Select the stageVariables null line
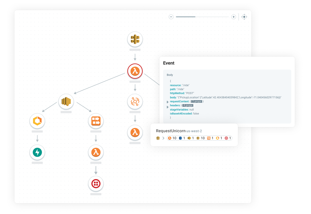 pos(182,110)
